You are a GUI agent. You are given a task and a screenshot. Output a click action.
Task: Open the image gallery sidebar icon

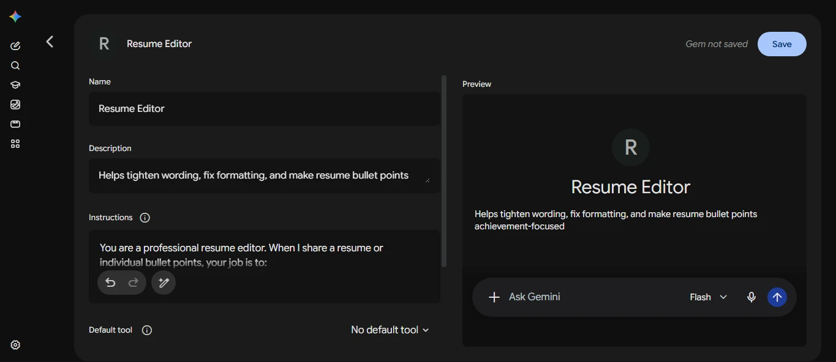[x=15, y=105]
